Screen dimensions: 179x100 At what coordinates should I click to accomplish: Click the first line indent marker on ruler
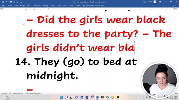pos(26,8)
